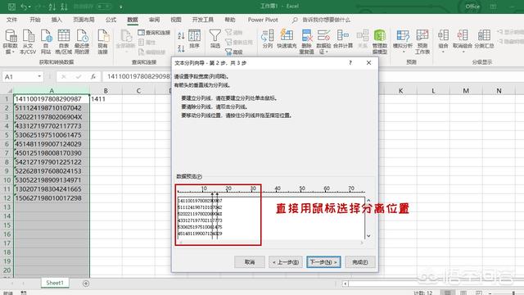
Task: Click the 下一步 (Next) button in wizard
Action: [323, 262]
